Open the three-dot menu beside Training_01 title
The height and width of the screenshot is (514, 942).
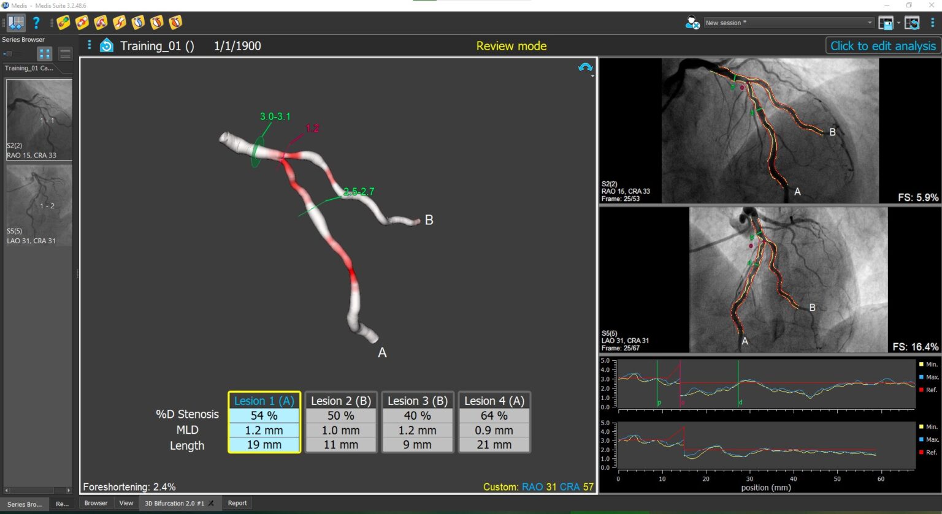click(90, 45)
